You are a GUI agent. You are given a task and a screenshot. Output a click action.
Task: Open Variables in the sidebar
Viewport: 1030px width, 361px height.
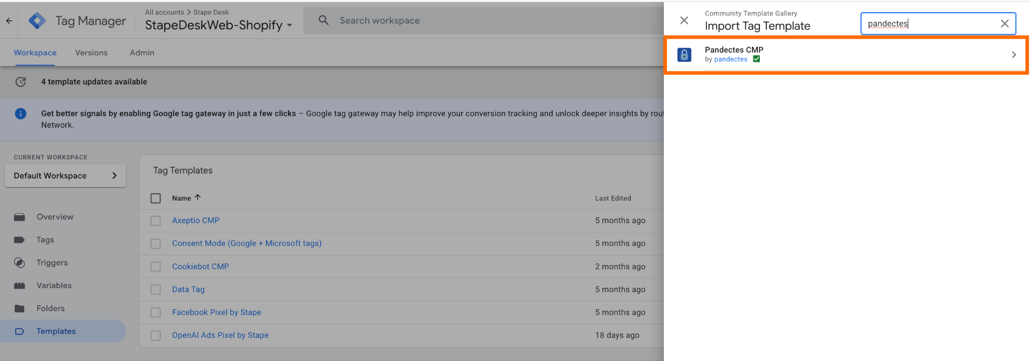(x=54, y=286)
